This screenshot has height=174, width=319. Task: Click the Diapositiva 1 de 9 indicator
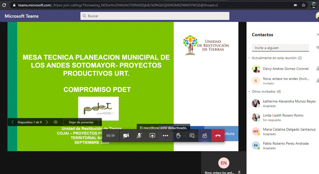(30, 122)
